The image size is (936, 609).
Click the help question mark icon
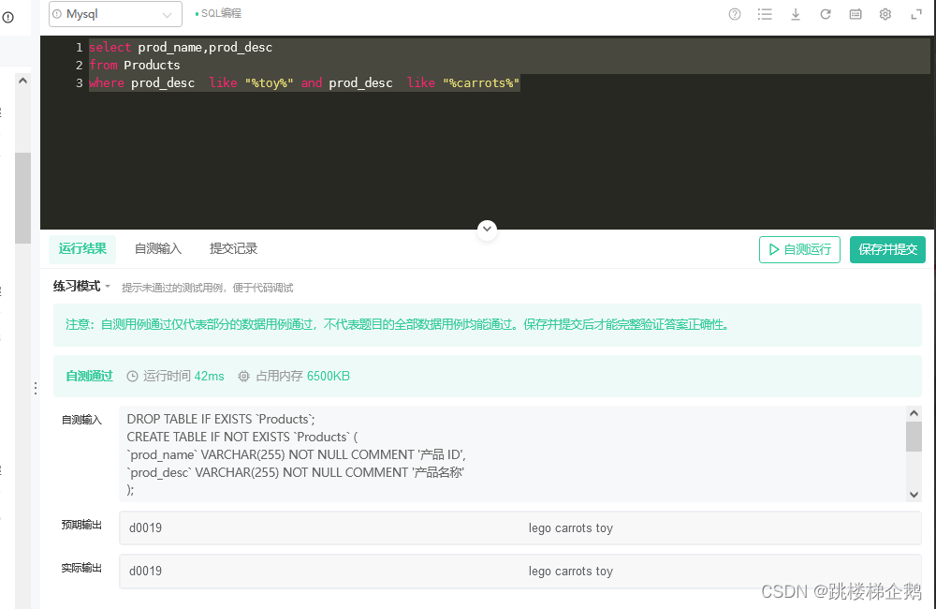point(735,14)
